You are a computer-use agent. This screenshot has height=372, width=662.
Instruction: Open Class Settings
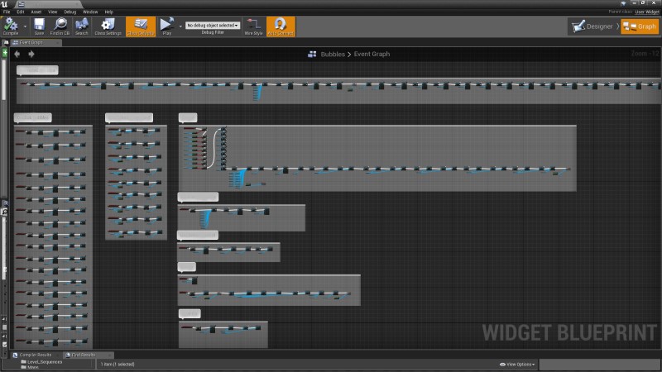108,26
